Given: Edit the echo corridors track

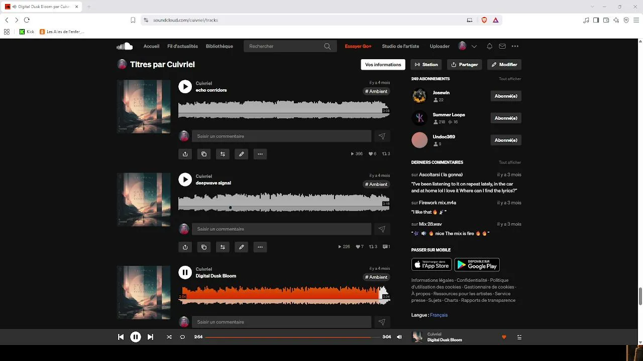Looking at the screenshot, I should click(242, 154).
